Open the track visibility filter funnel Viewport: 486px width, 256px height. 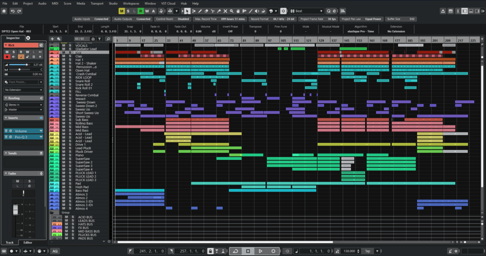point(100,39)
